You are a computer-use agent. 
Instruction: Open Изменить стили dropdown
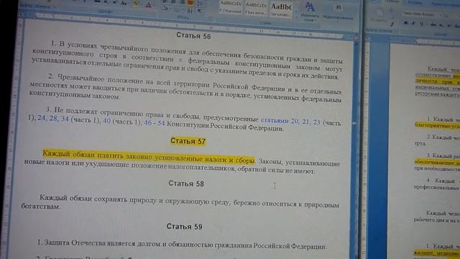point(309,12)
